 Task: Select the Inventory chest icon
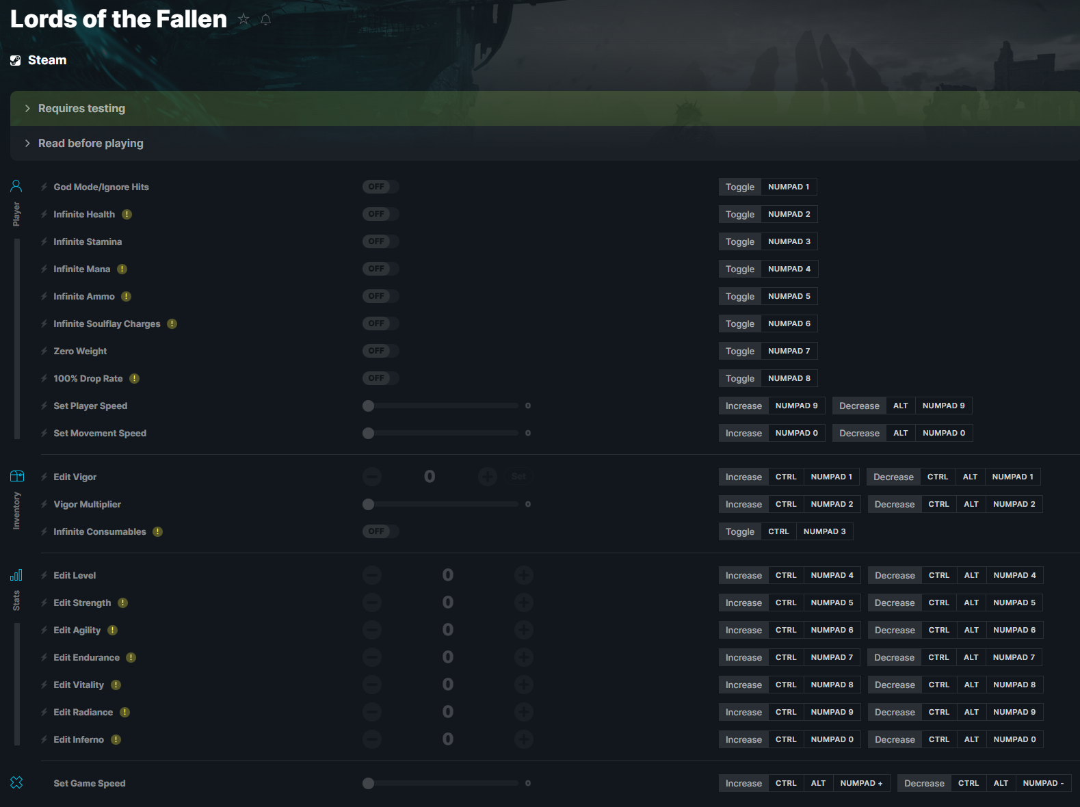click(17, 476)
